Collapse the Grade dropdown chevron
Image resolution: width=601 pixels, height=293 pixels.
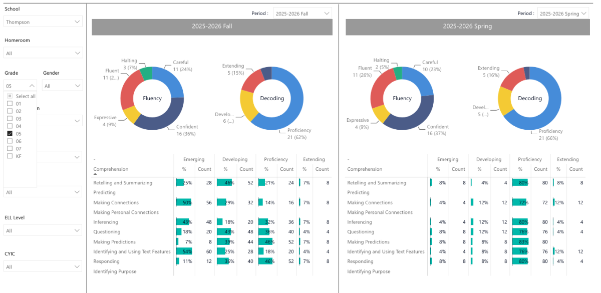tap(32, 86)
